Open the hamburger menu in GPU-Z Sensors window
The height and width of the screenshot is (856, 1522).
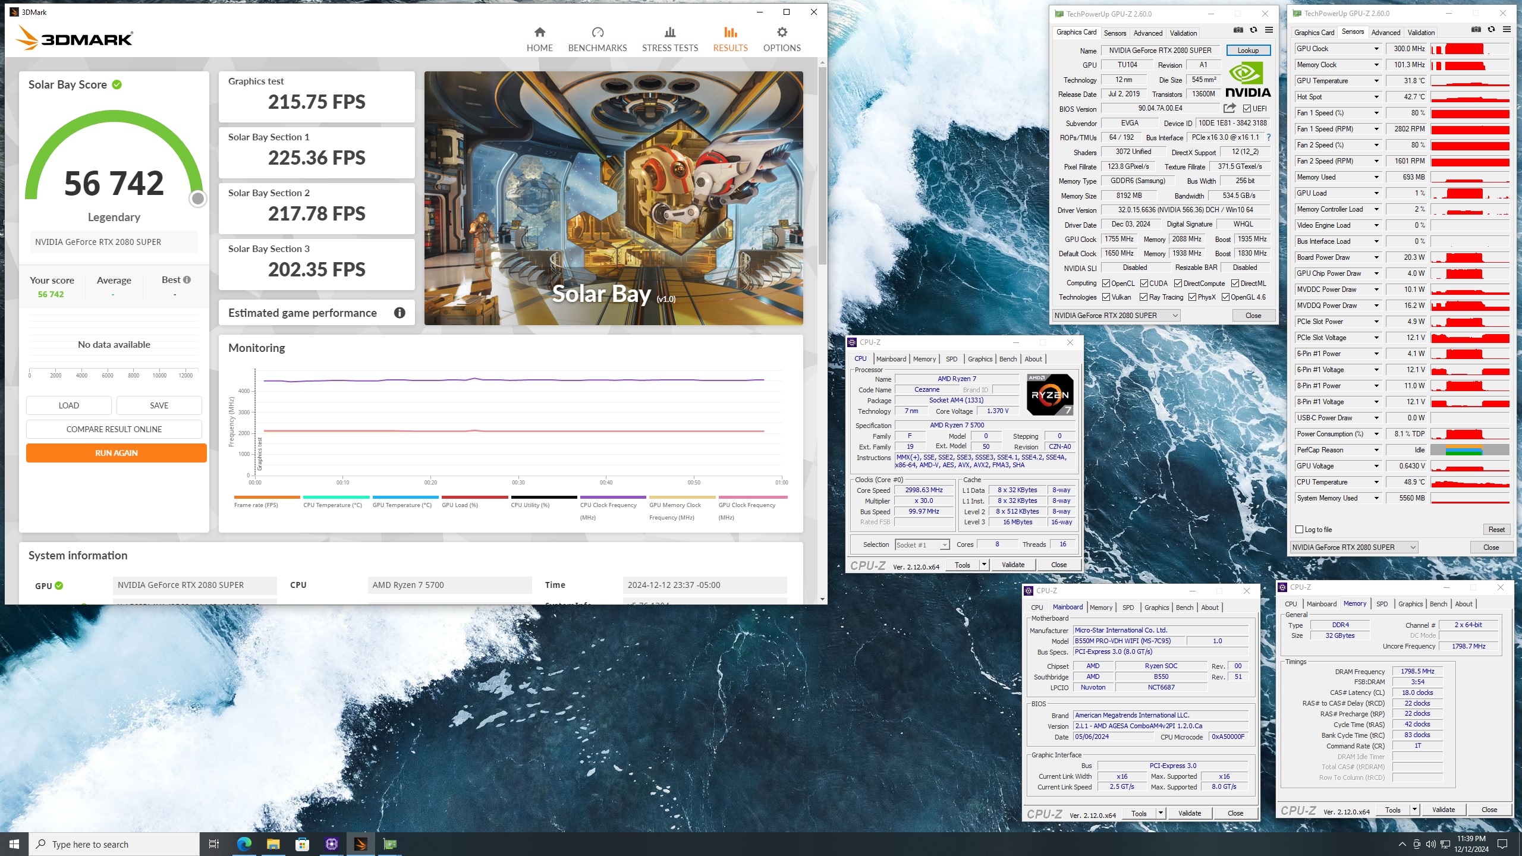(x=1507, y=30)
